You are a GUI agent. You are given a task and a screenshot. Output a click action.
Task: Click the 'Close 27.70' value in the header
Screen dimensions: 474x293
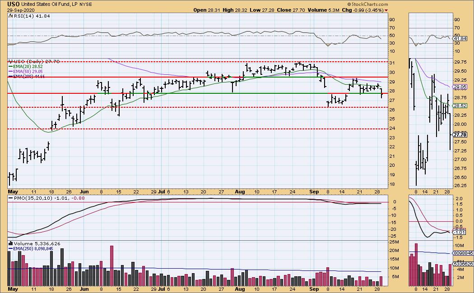pyautogui.click(x=291, y=10)
